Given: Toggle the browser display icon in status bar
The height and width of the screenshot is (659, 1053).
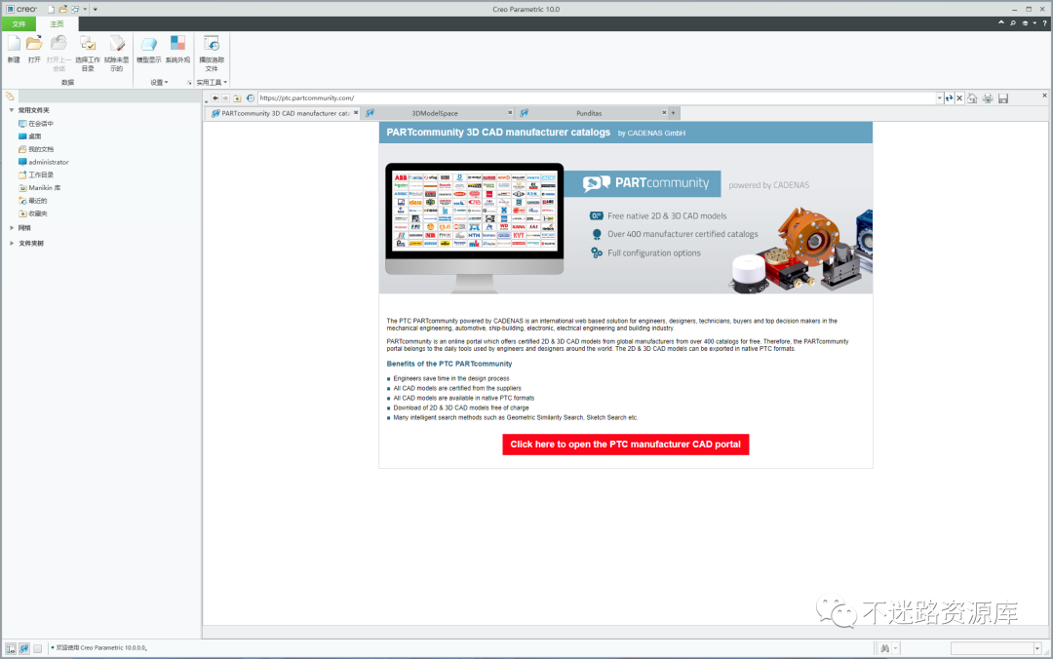Looking at the screenshot, I should (x=24, y=648).
